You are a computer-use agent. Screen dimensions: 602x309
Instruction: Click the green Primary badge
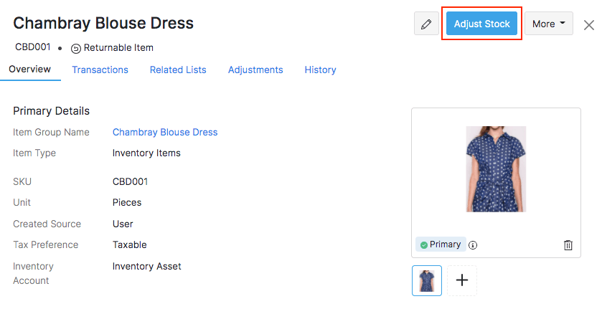(x=441, y=244)
